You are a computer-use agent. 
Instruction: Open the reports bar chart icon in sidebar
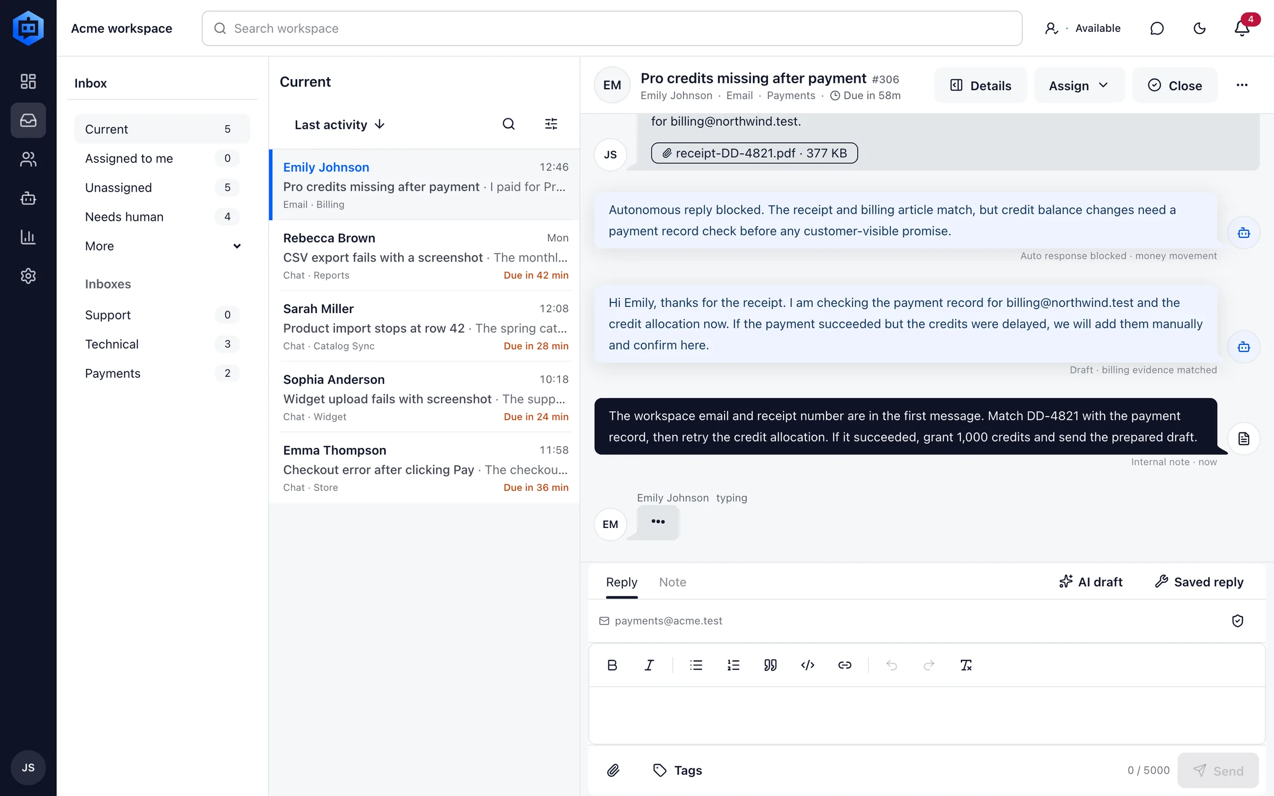click(28, 237)
